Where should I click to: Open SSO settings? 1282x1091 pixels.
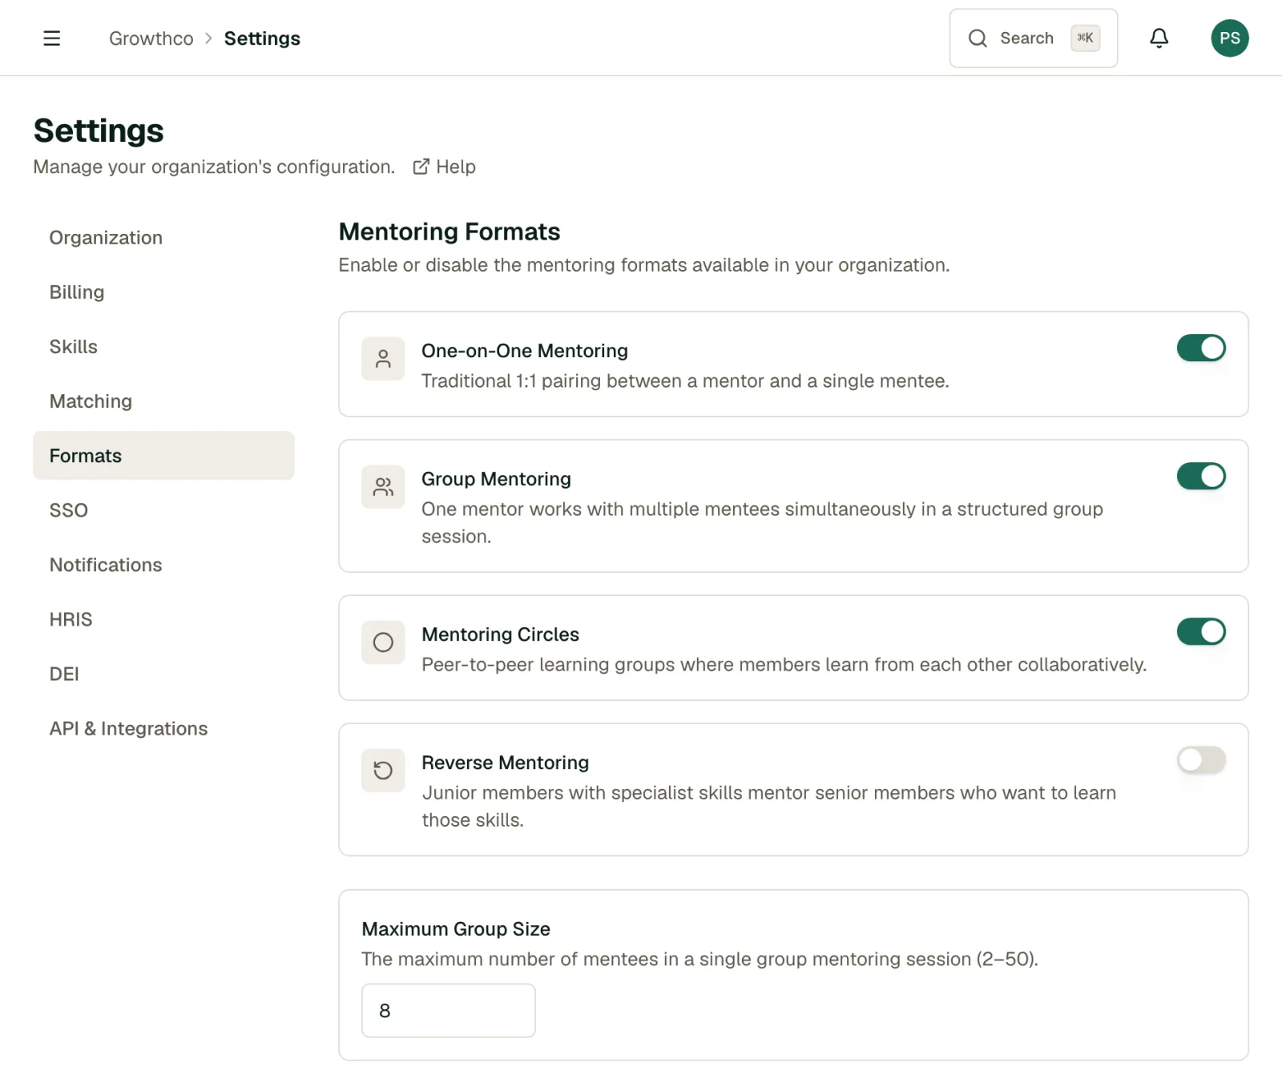pos(163,510)
